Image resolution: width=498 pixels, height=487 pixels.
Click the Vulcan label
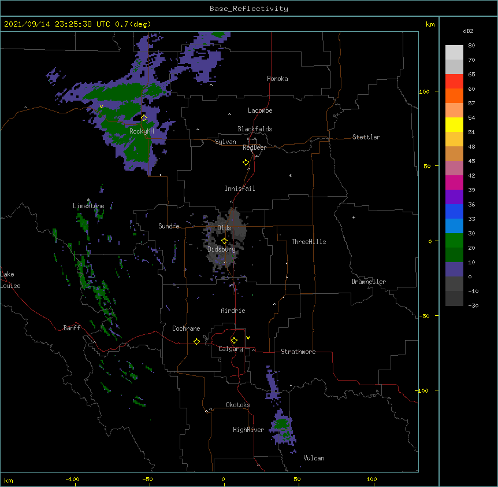tap(314, 458)
